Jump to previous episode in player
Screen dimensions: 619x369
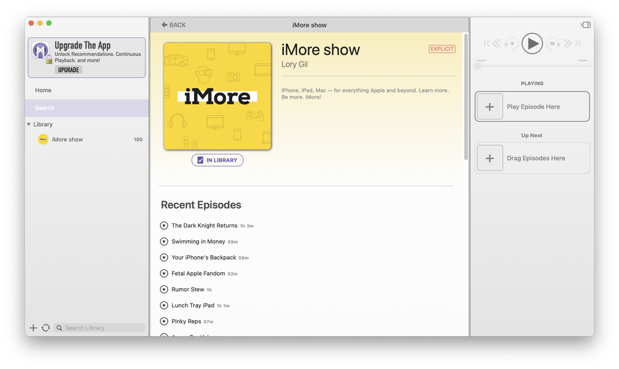(x=485, y=43)
